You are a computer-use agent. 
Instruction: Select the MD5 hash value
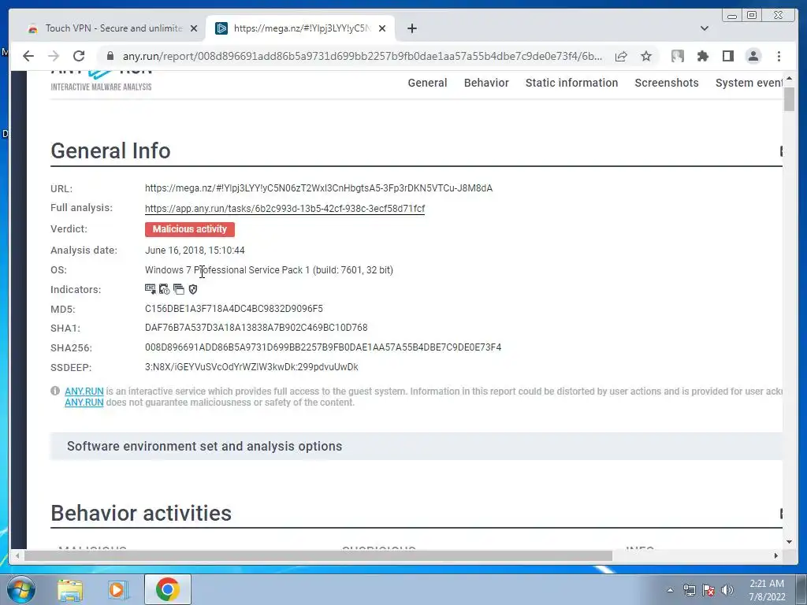pos(233,309)
